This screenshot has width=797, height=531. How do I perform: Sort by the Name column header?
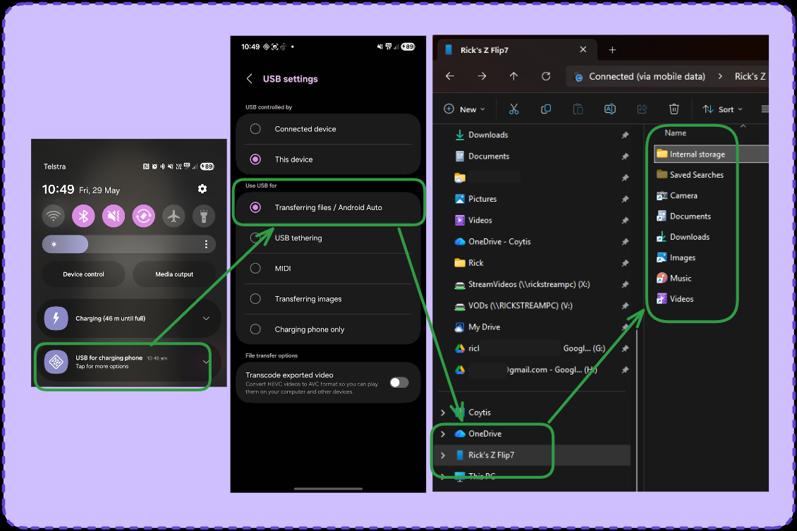(x=676, y=133)
